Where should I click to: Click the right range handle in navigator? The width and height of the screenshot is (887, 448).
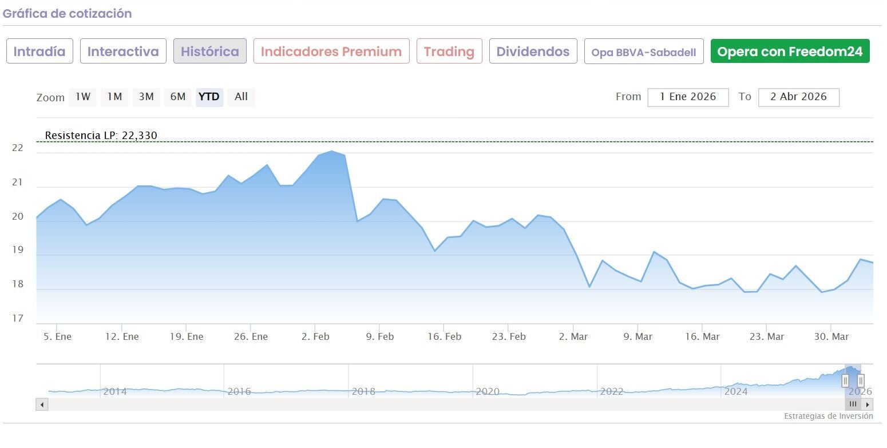(x=861, y=380)
